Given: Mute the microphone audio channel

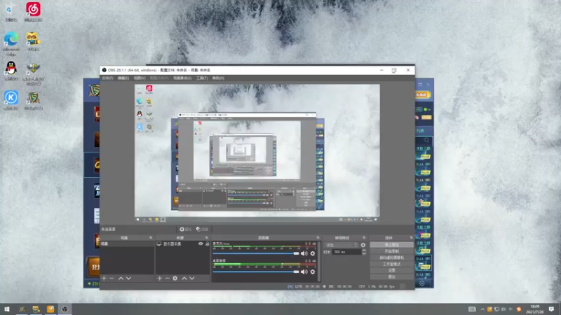Looking at the screenshot, I should pyautogui.click(x=304, y=253).
